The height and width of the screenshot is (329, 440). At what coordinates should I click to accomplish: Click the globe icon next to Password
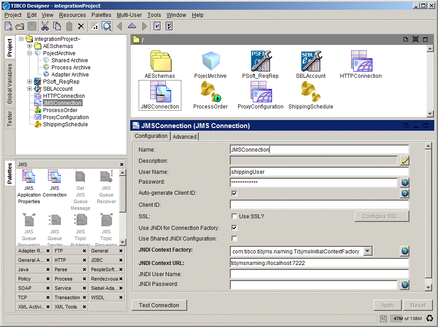404,183
